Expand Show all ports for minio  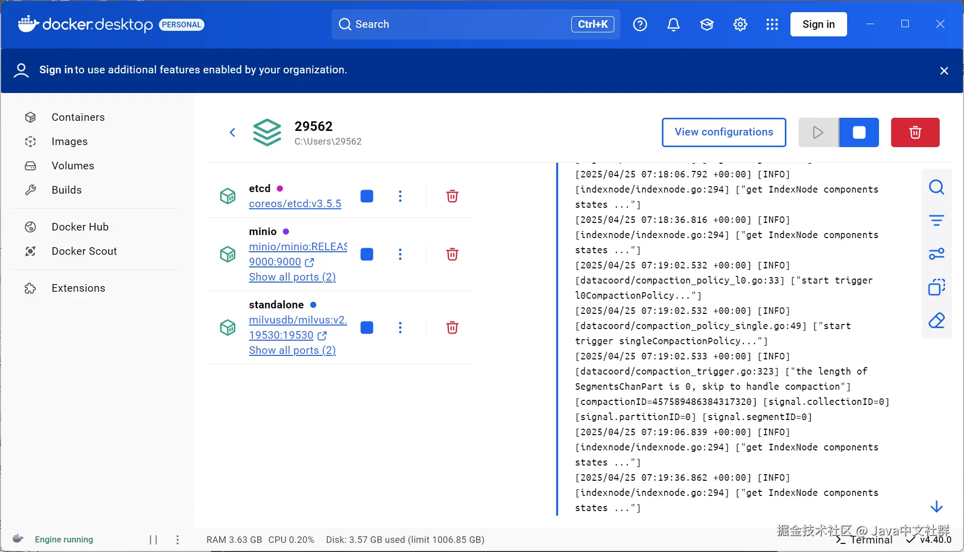(x=292, y=277)
